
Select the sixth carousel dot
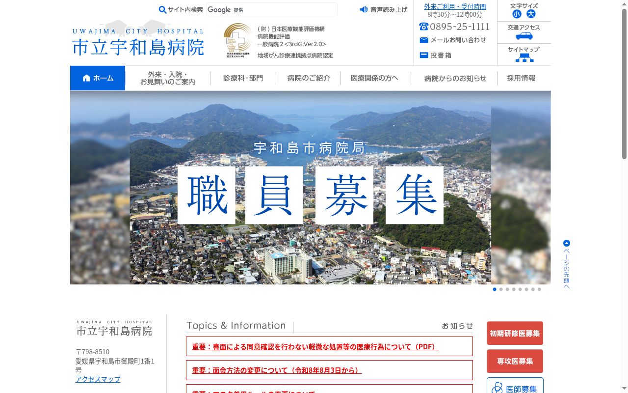(x=526, y=289)
